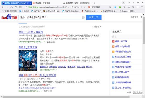This screenshot has height=98, width=145.
Task: Open the 演职员表 sub-link
Action: (53, 67)
